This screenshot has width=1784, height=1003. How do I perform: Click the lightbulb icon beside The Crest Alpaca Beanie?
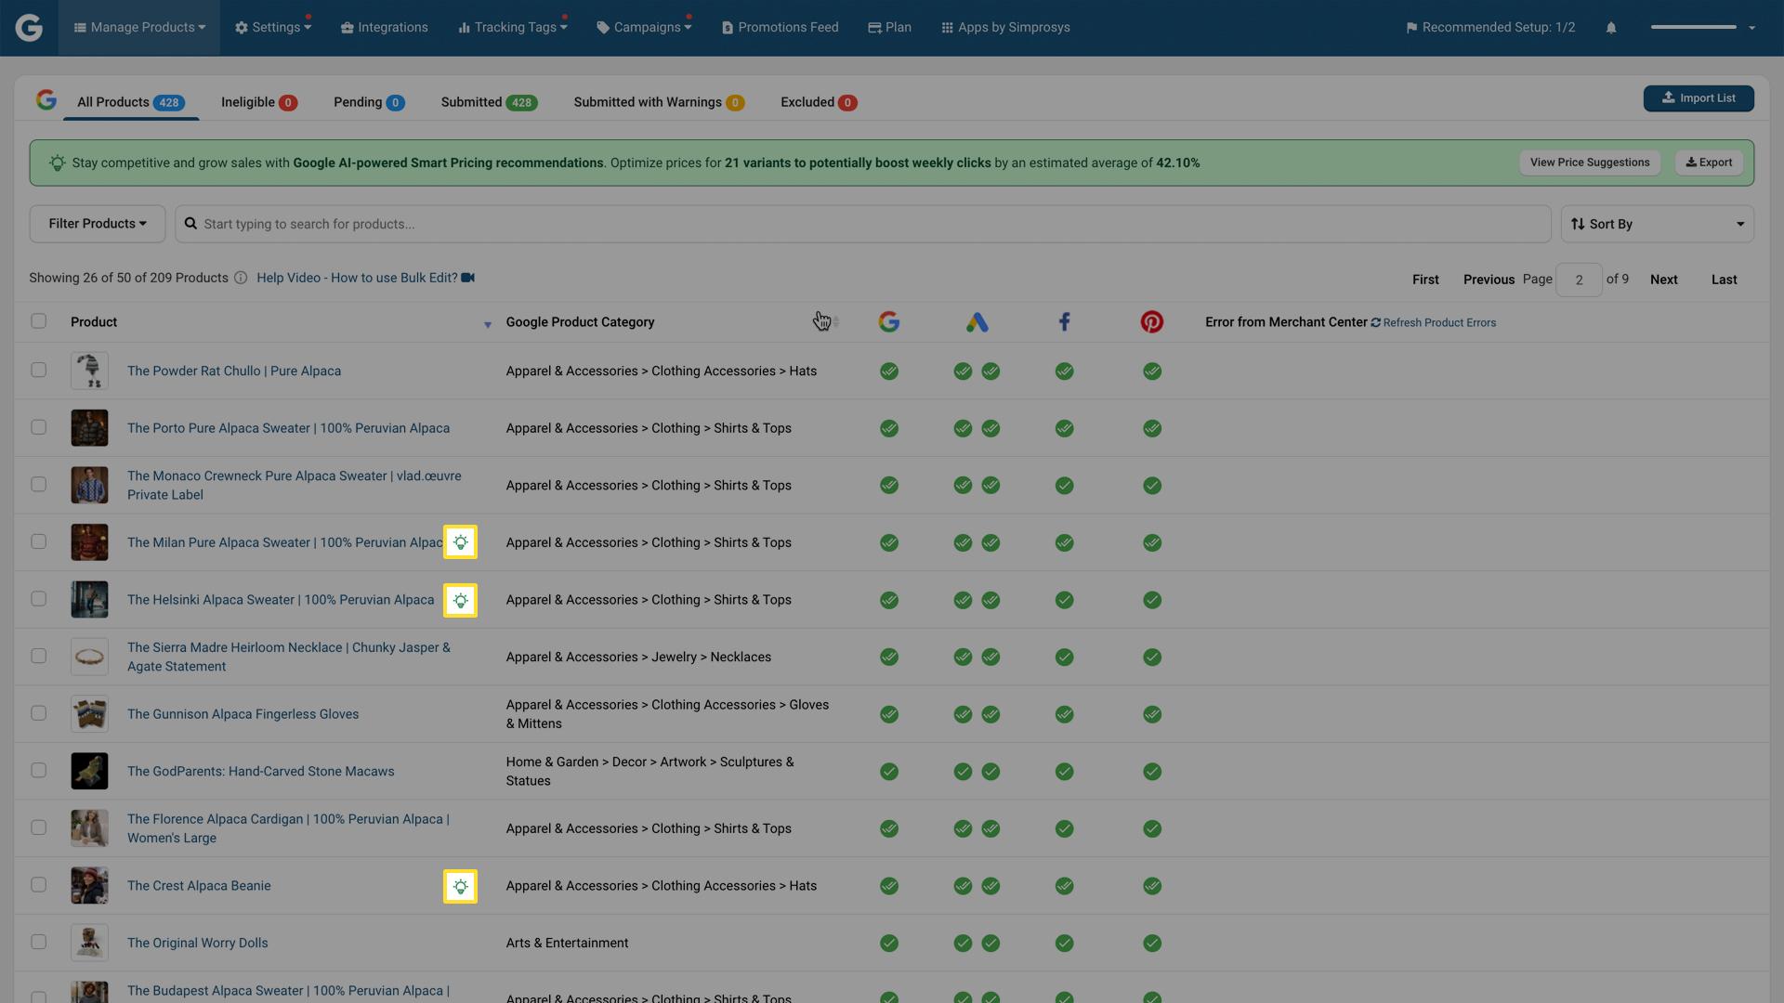click(x=460, y=886)
